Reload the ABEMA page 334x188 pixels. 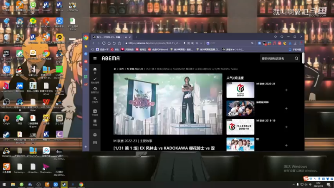point(104,43)
